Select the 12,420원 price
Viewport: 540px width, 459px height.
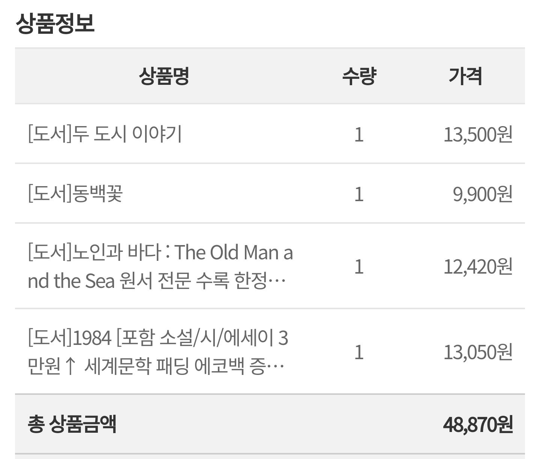pyautogui.click(x=478, y=266)
